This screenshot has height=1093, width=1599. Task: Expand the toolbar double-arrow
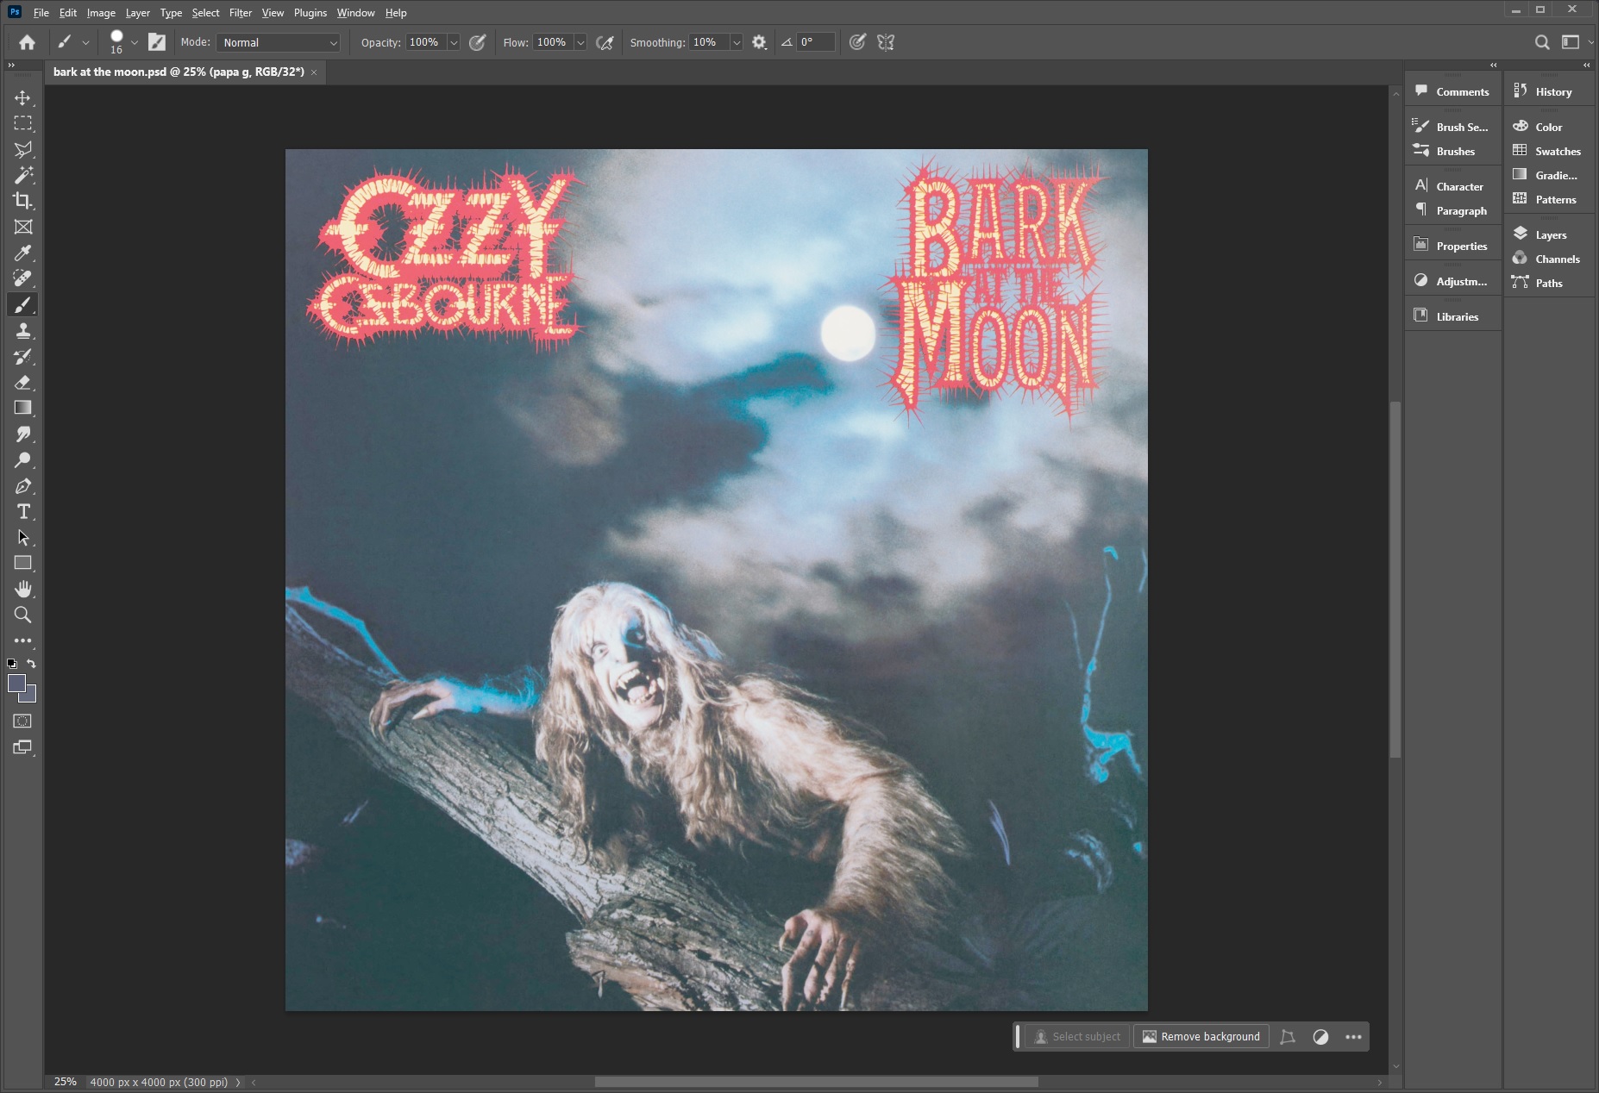(11, 65)
